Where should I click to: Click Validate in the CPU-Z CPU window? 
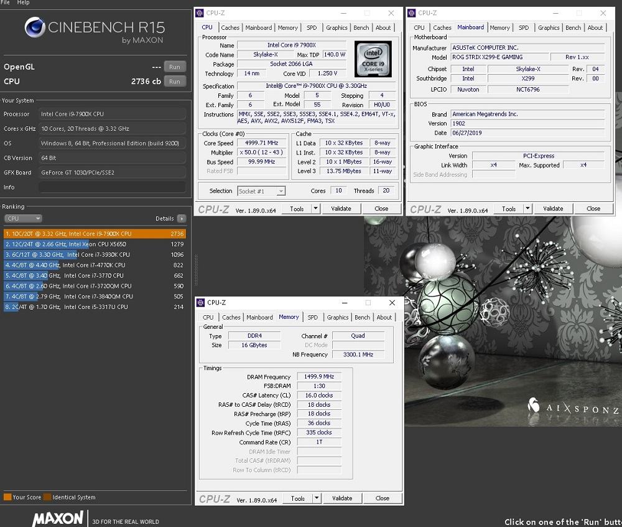click(341, 209)
